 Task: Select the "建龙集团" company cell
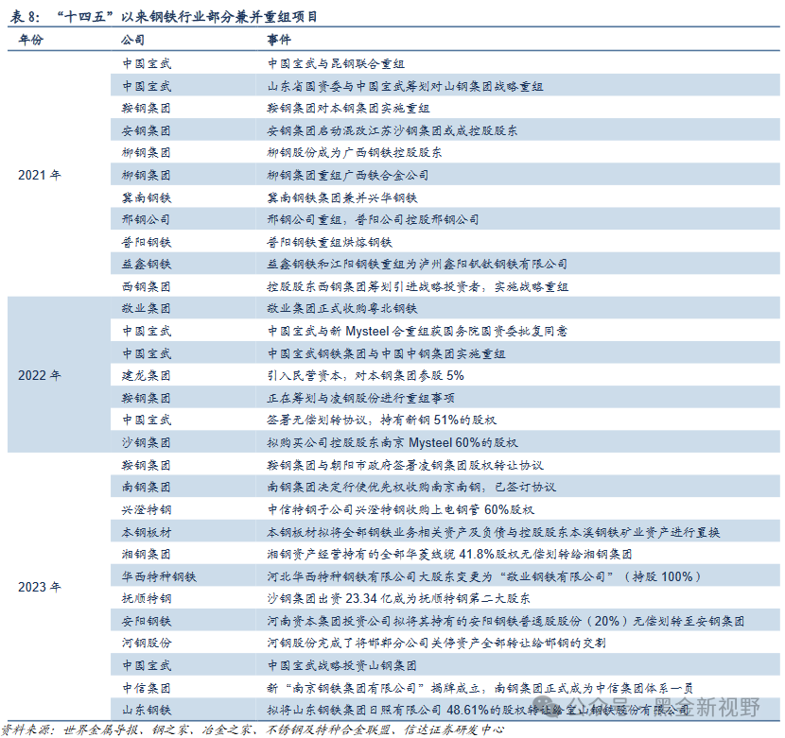(x=147, y=375)
